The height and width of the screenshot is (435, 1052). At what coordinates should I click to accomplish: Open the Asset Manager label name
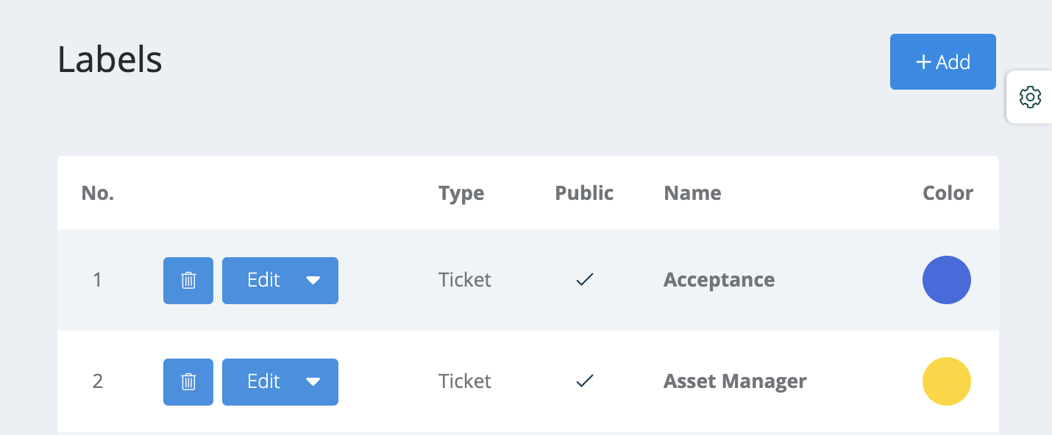tap(735, 381)
